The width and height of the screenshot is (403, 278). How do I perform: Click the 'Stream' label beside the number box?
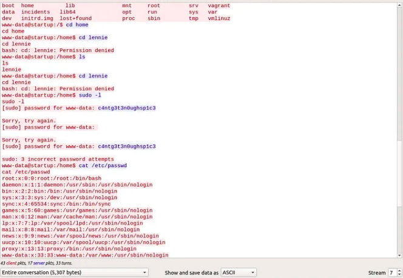click(377, 273)
